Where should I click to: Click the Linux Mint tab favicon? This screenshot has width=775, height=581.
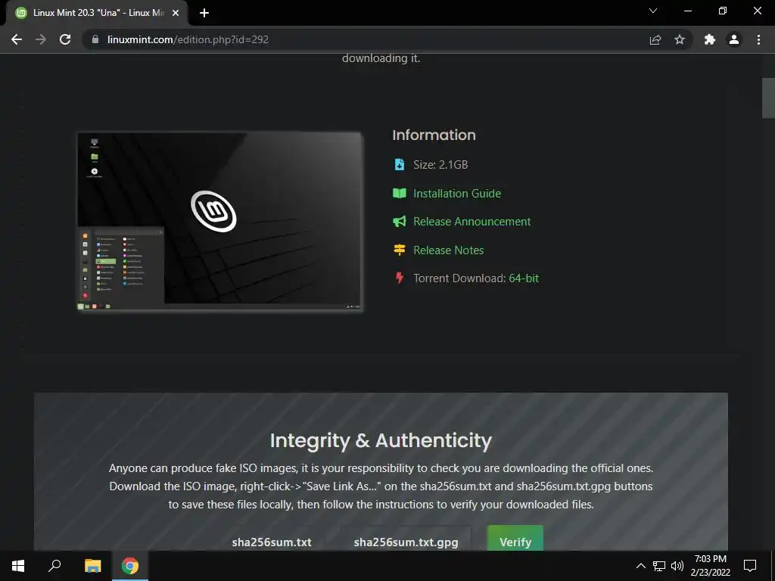[x=20, y=13]
